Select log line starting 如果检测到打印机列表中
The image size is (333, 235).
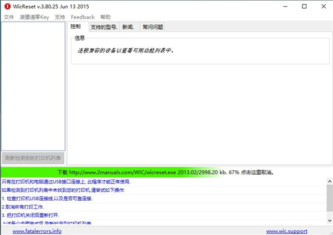point(164,190)
